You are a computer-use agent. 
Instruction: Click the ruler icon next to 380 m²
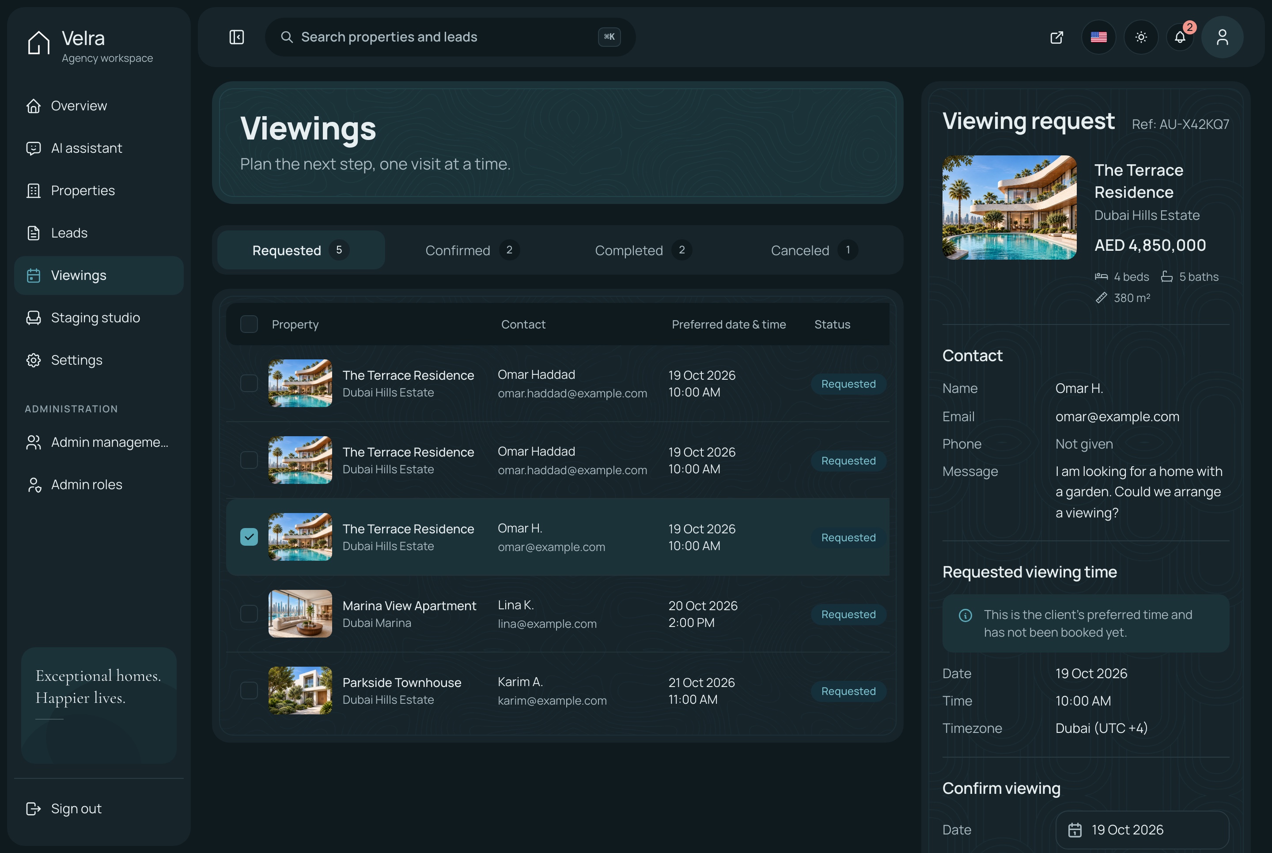click(x=1101, y=298)
